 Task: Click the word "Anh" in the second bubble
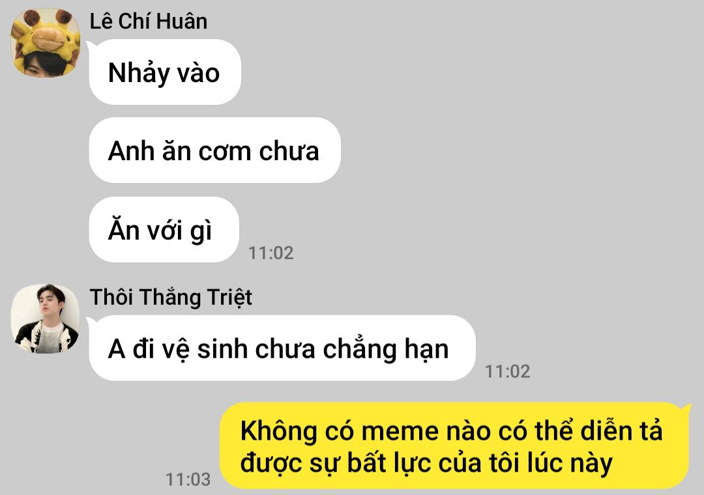[x=131, y=151]
